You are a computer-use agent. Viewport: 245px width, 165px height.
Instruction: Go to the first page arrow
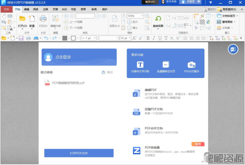(66, 16)
